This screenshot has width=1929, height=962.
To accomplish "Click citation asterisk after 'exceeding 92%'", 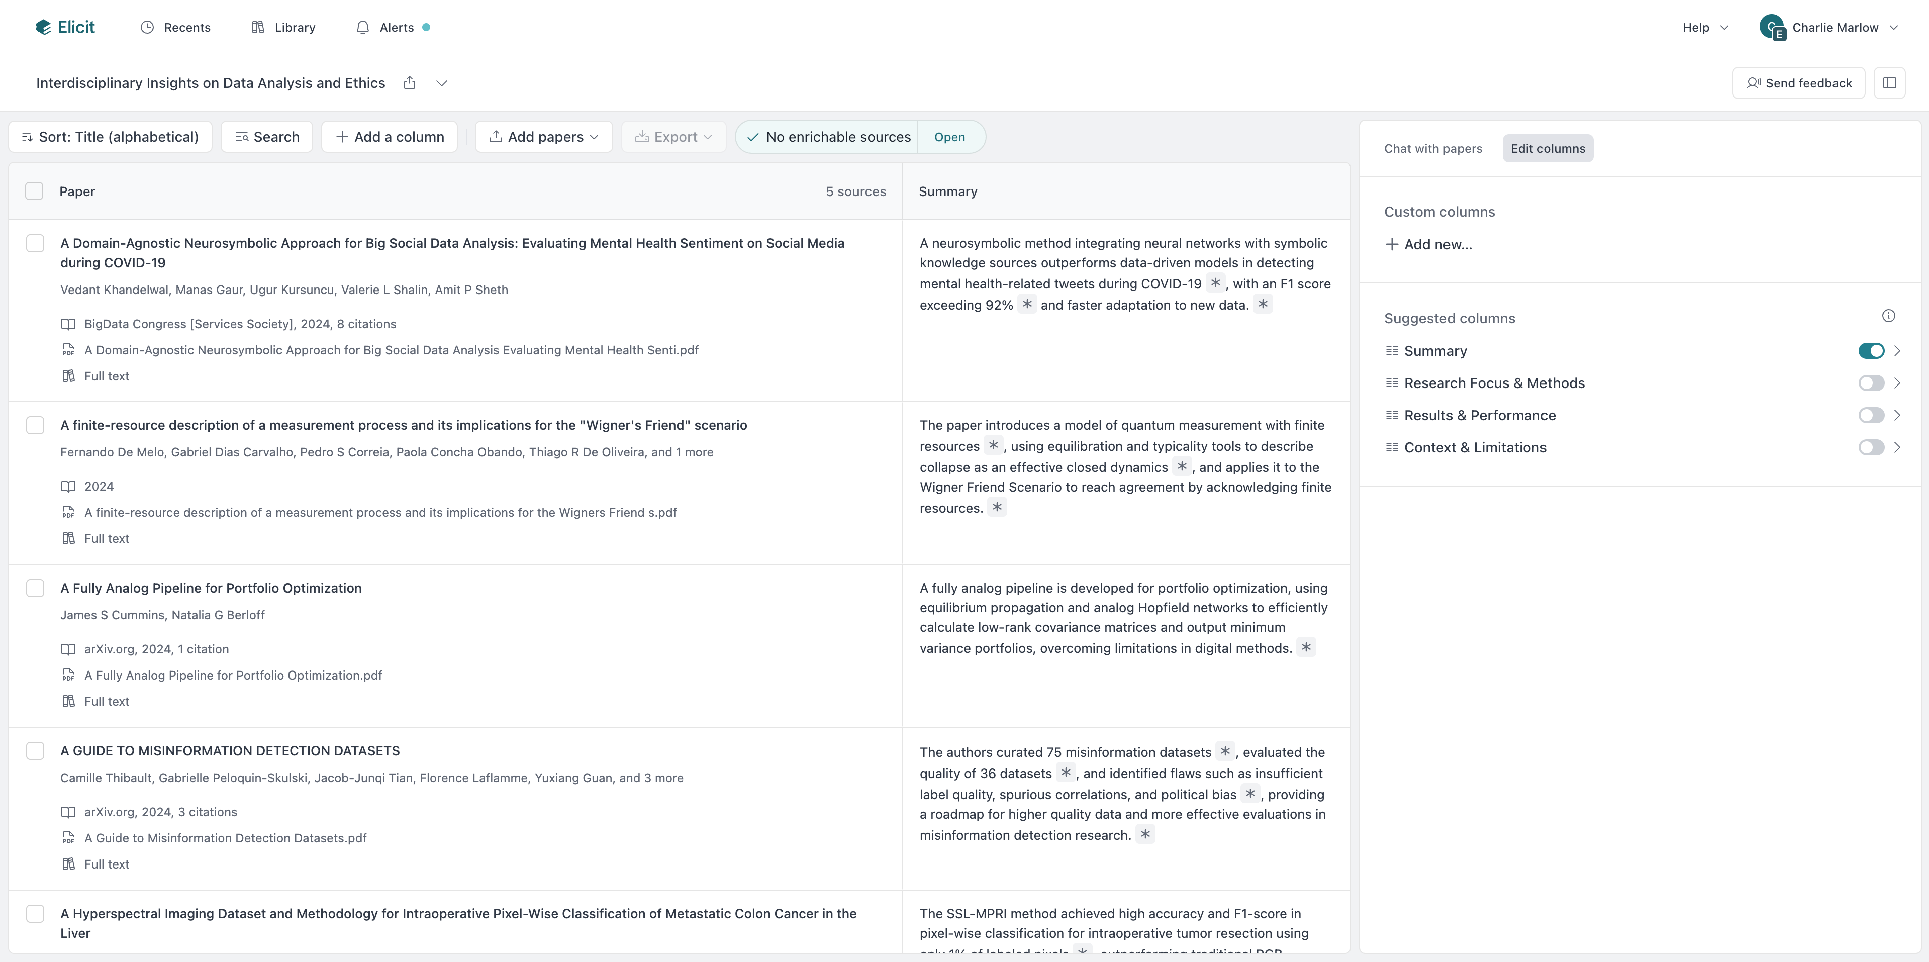I will 1027,304.
